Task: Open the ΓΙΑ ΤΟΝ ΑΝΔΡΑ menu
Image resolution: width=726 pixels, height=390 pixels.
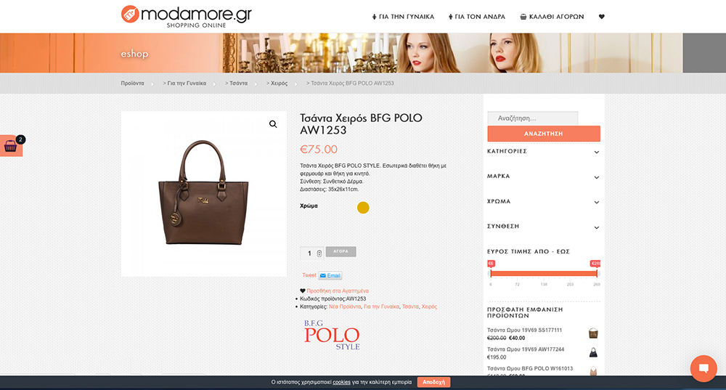Action: click(x=477, y=17)
